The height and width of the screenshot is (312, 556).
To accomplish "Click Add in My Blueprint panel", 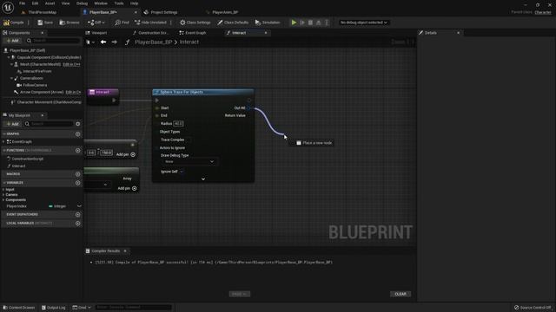I will coord(12,124).
